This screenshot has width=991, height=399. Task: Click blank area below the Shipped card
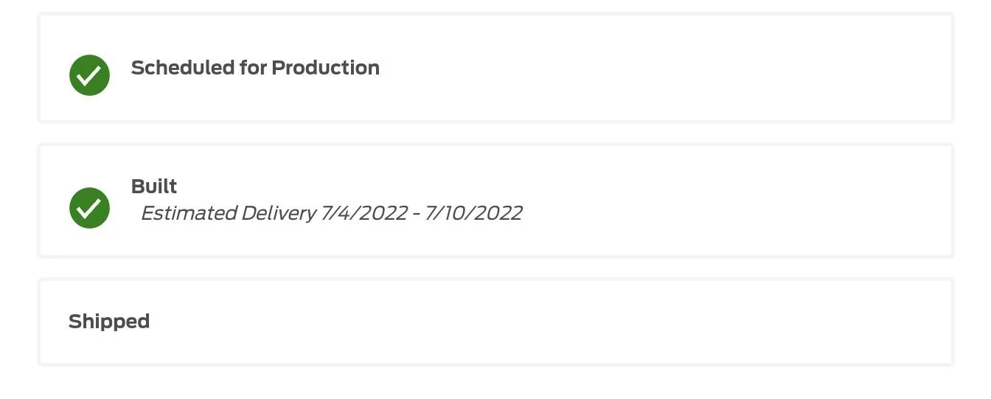point(495,384)
